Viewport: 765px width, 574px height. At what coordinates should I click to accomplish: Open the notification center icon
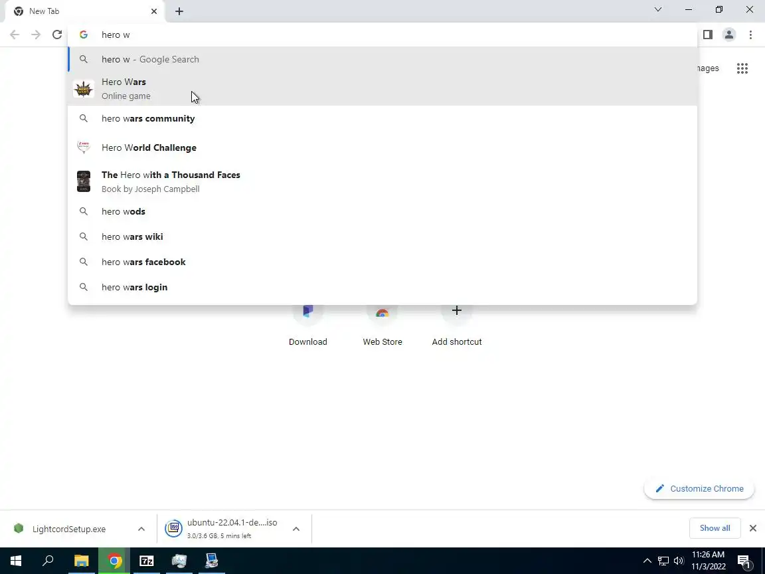pos(744,561)
